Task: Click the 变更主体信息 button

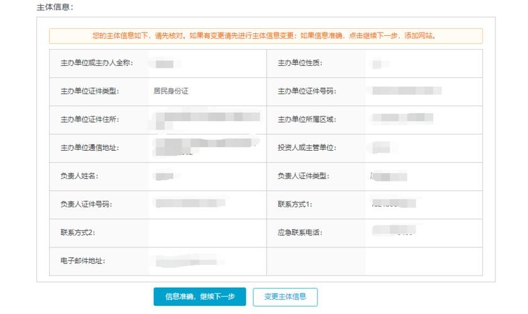Action: tap(285, 297)
